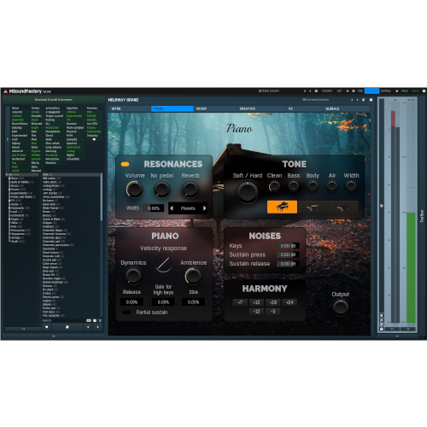Click Download & install instruments button
This screenshot has width=427, height=427.
click(x=54, y=100)
